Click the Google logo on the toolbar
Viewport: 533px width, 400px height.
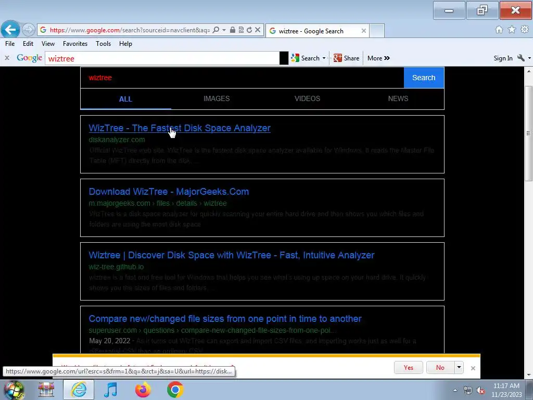pyautogui.click(x=30, y=58)
